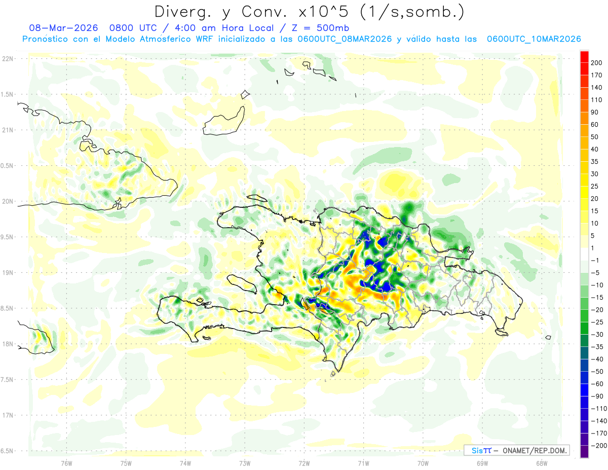Click the "-20" color scale value

[598, 310]
